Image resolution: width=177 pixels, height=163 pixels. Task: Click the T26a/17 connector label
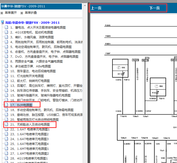tap(135, 138)
